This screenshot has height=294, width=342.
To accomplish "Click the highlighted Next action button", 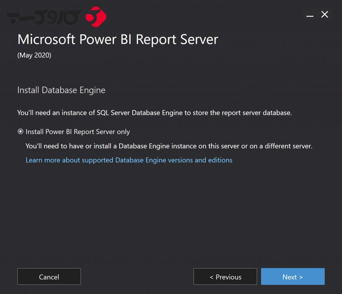I will (293, 277).
